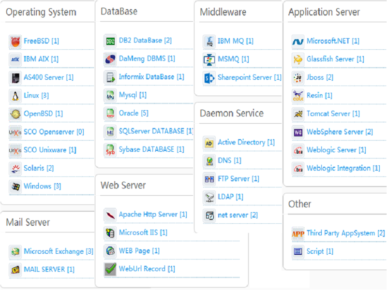
Task: Open the Third Party AppSystem [2] link
Action: 345,233
